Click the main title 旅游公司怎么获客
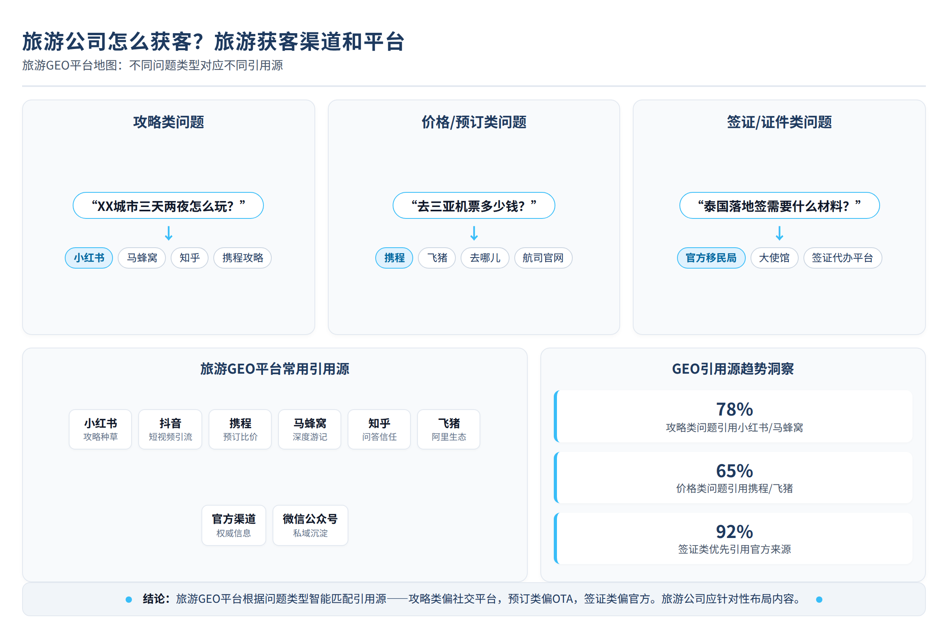Screen dimensions: 948x632 click(213, 42)
